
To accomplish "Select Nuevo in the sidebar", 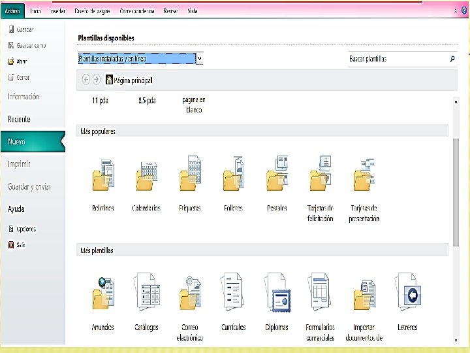I will (33, 141).
